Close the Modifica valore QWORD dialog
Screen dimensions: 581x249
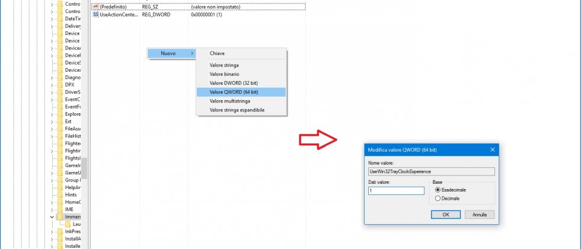493,149
